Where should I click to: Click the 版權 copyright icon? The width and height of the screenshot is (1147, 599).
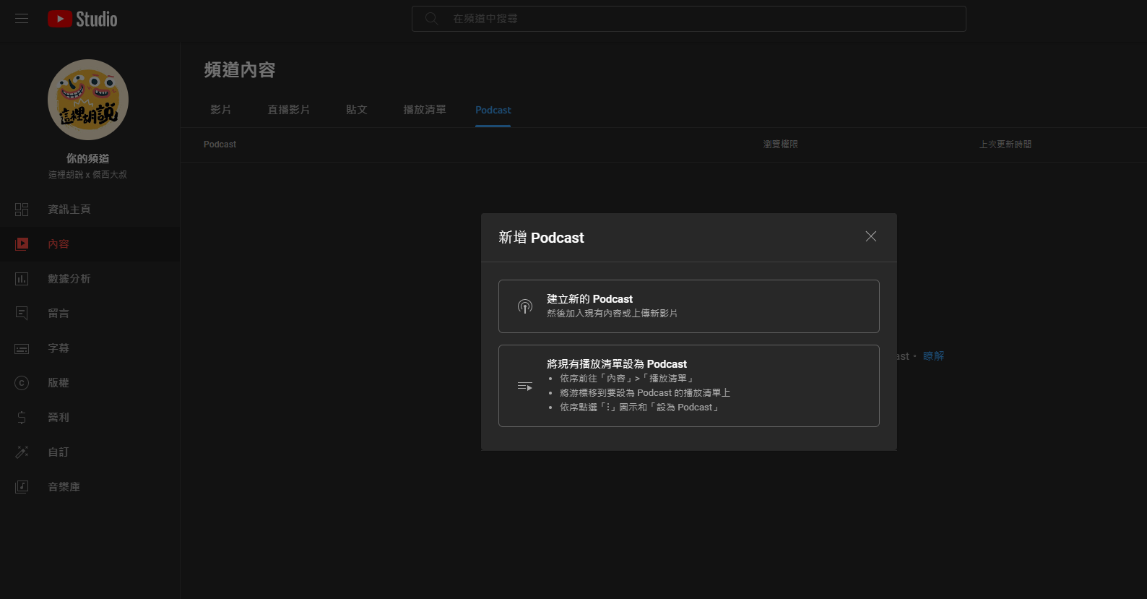[22, 383]
